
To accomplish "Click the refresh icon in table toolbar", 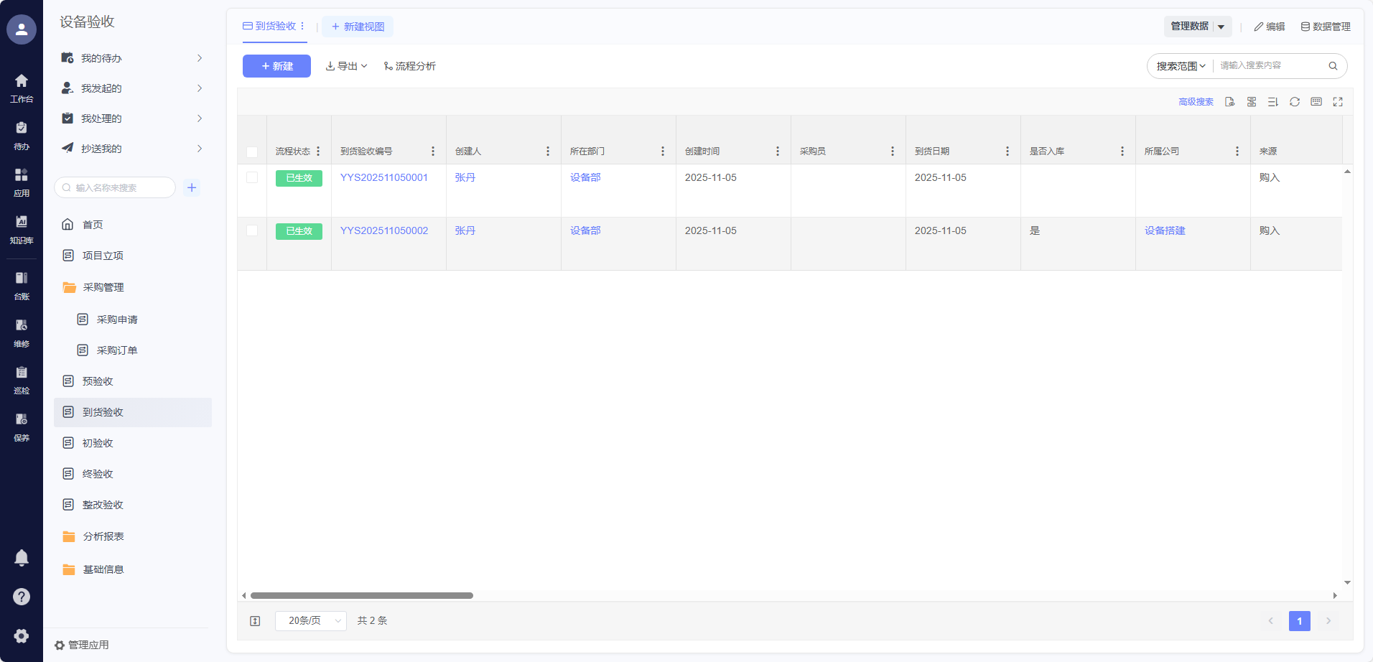I will click(1294, 102).
